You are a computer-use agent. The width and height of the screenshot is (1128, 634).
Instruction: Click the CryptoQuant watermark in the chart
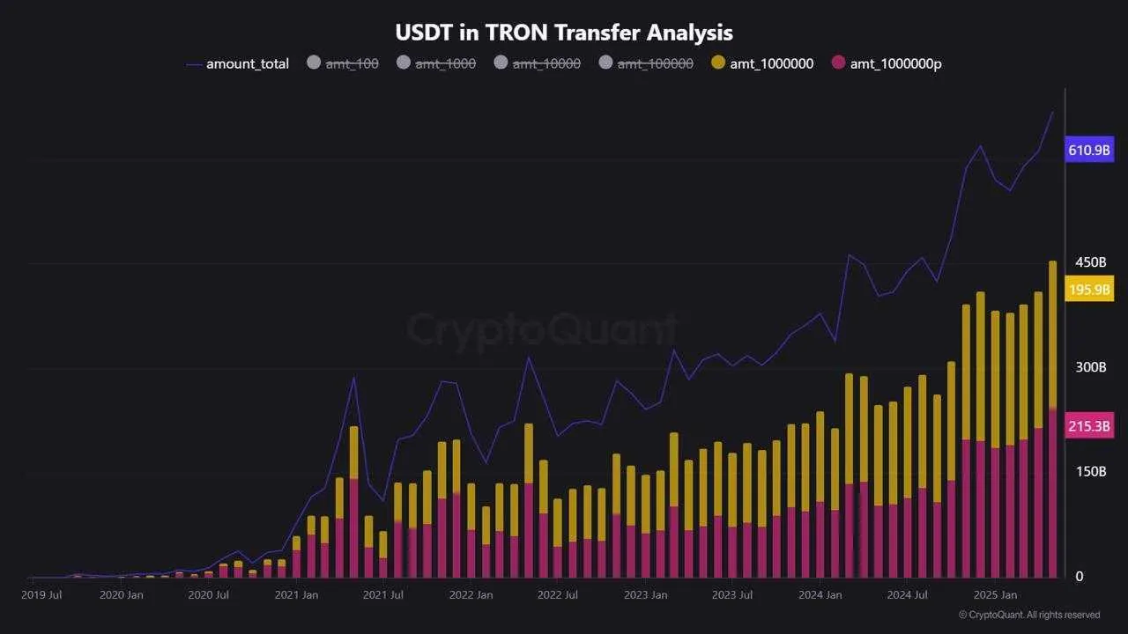coord(541,330)
